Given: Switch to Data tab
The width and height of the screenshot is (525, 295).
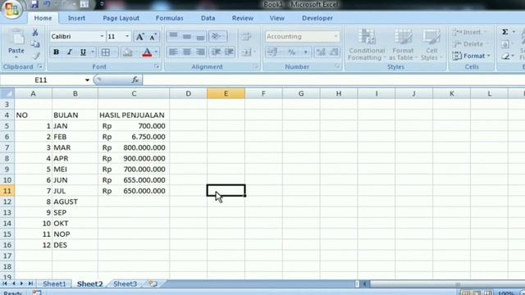Looking at the screenshot, I should tap(208, 18).
